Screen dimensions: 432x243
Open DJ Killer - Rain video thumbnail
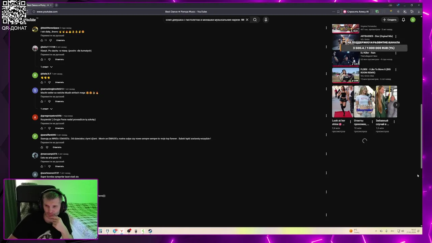tap(346, 58)
